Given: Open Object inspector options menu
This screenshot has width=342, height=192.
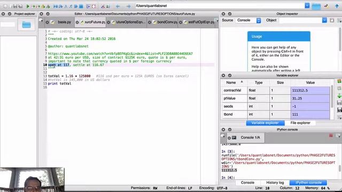Looking at the screenshot, I should (339, 20).
